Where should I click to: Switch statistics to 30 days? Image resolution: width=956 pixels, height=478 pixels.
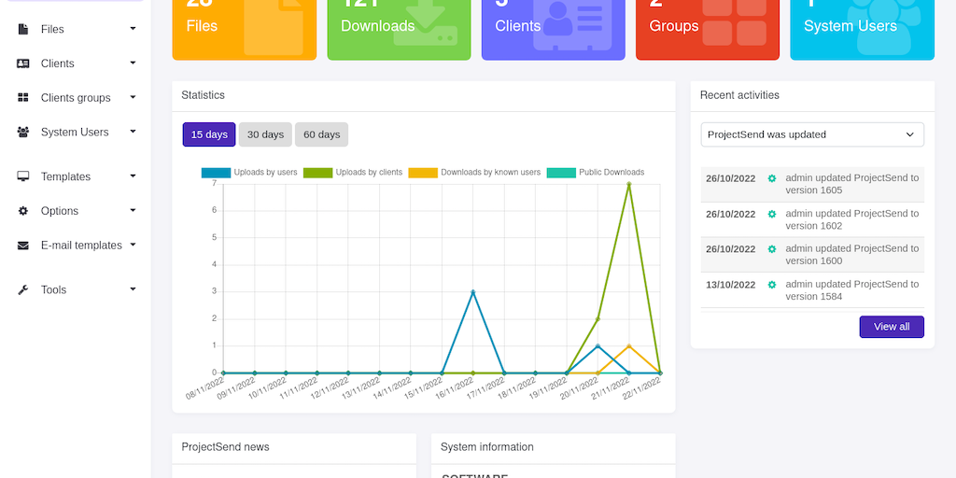[265, 134]
